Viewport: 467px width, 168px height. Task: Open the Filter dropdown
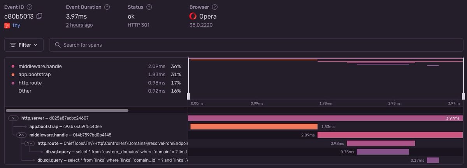(24, 45)
